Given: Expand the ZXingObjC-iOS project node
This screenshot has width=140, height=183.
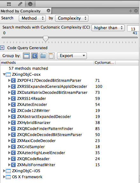Looking at the screenshot, I should coord(4,171).
